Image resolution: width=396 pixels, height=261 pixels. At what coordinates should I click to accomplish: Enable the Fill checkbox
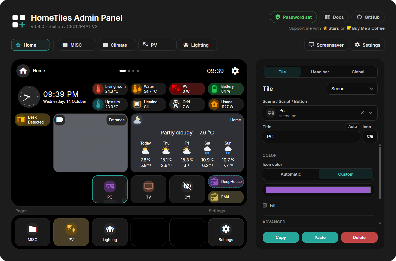click(x=265, y=205)
